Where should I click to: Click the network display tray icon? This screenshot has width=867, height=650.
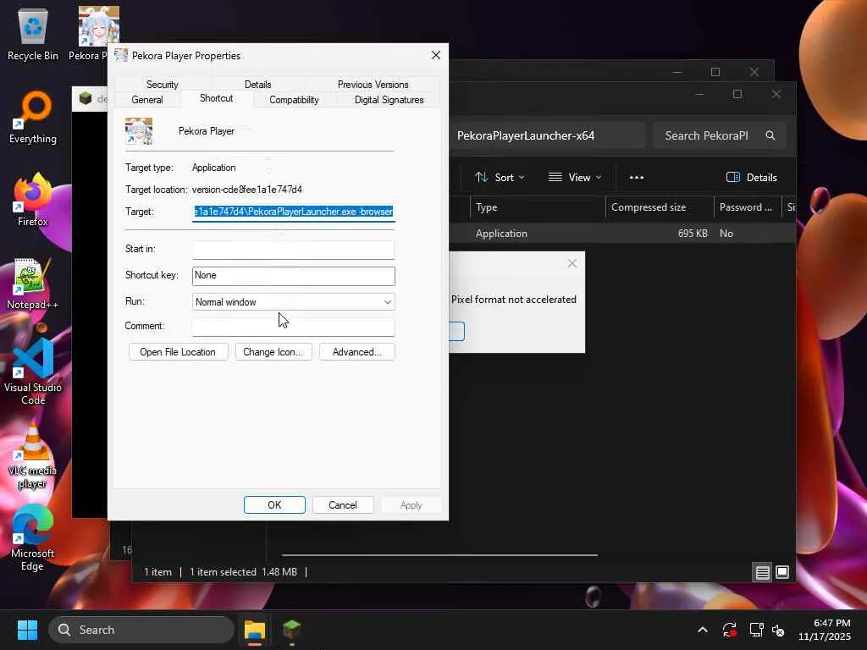tap(756, 630)
